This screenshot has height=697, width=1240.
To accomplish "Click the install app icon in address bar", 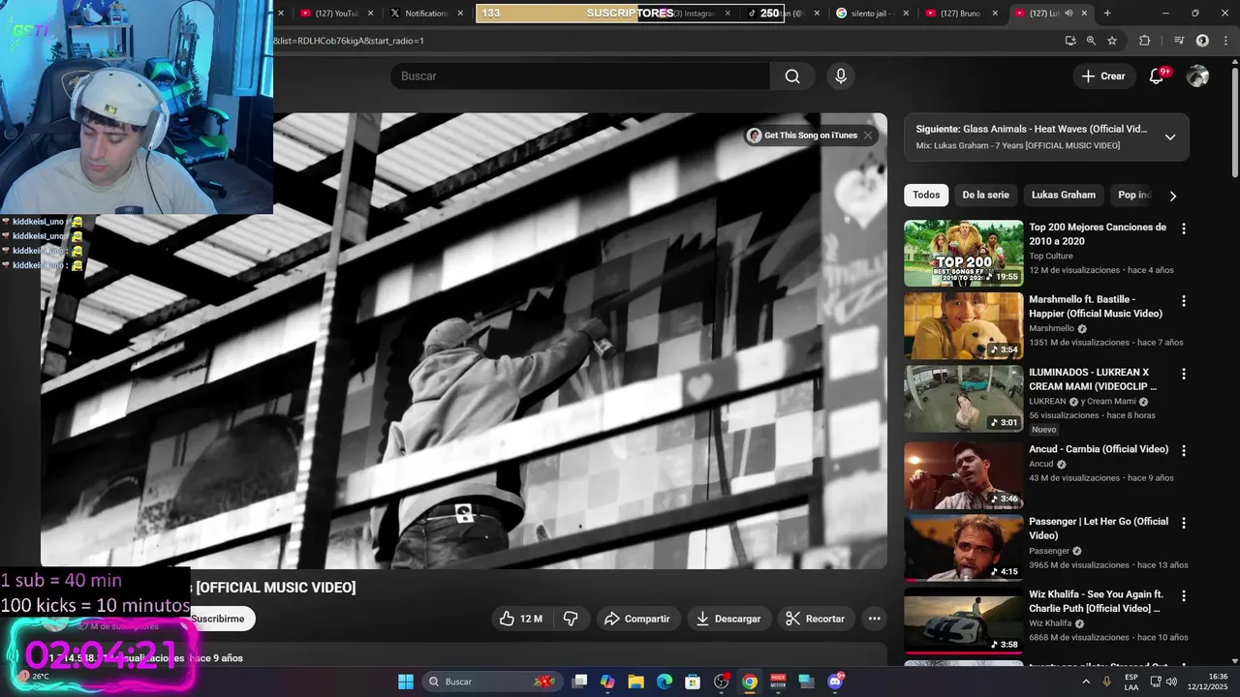I will (x=1070, y=41).
